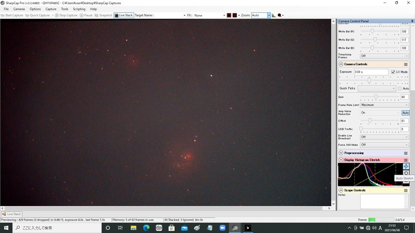Open Display Histogram Stretch hamburger menu
Screen dimensions: 415x233
(406, 160)
